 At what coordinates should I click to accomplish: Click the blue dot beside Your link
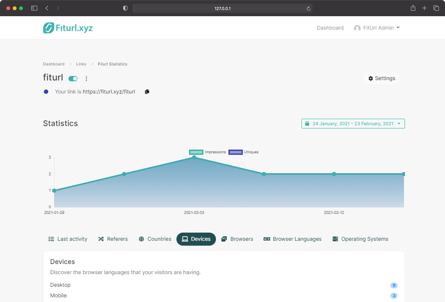pos(46,91)
